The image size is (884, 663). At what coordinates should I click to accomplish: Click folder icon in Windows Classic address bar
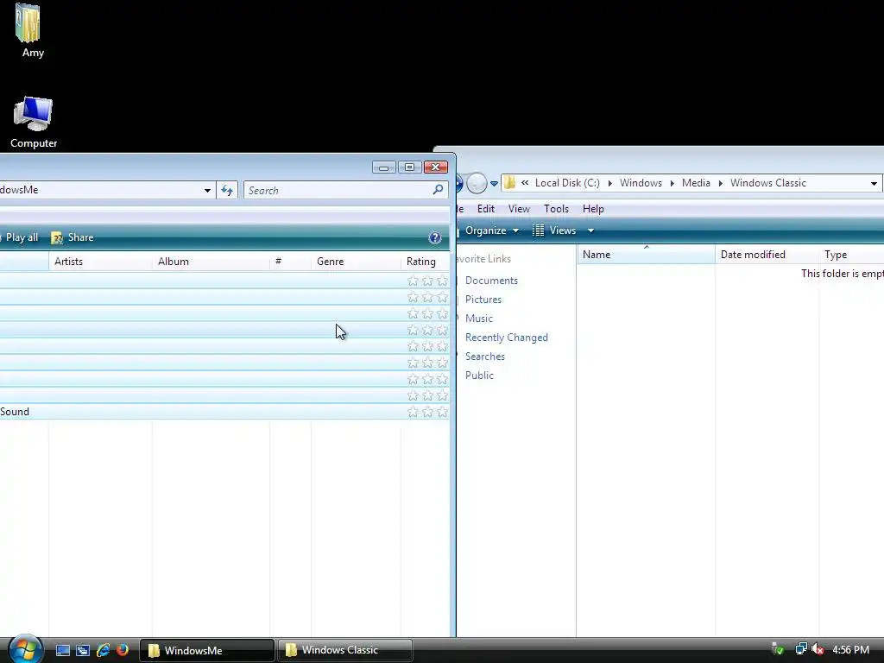[x=509, y=183]
